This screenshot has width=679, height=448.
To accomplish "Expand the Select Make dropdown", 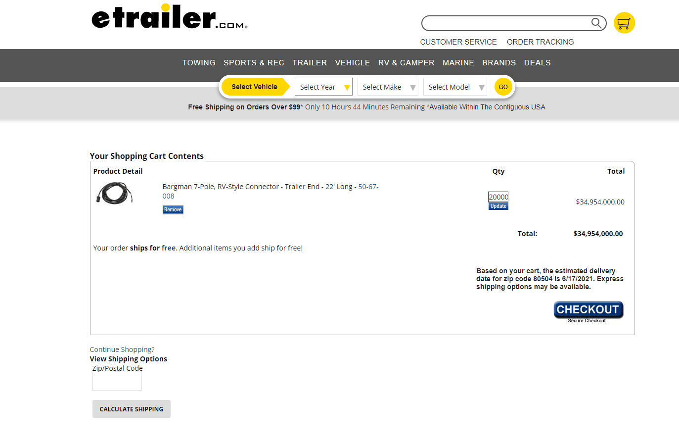I will pyautogui.click(x=388, y=87).
